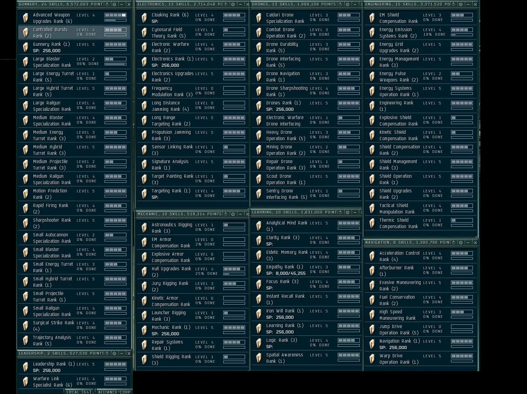Image resolution: width=527 pixels, height=394 pixels.
Task: Click the star icon in Learning window header
Action: pos(340,212)
